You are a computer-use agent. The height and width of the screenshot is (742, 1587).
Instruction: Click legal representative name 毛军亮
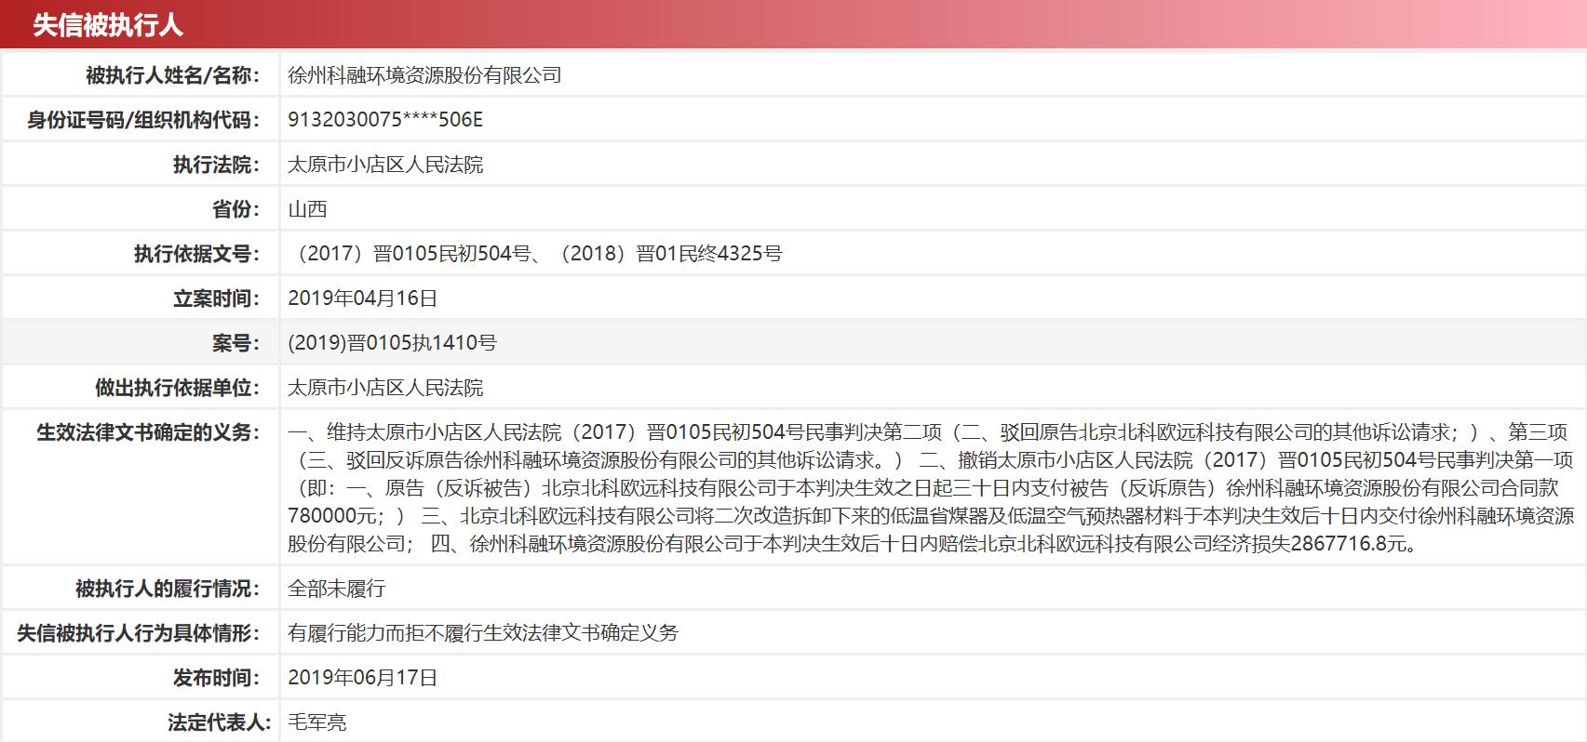click(x=316, y=722)
